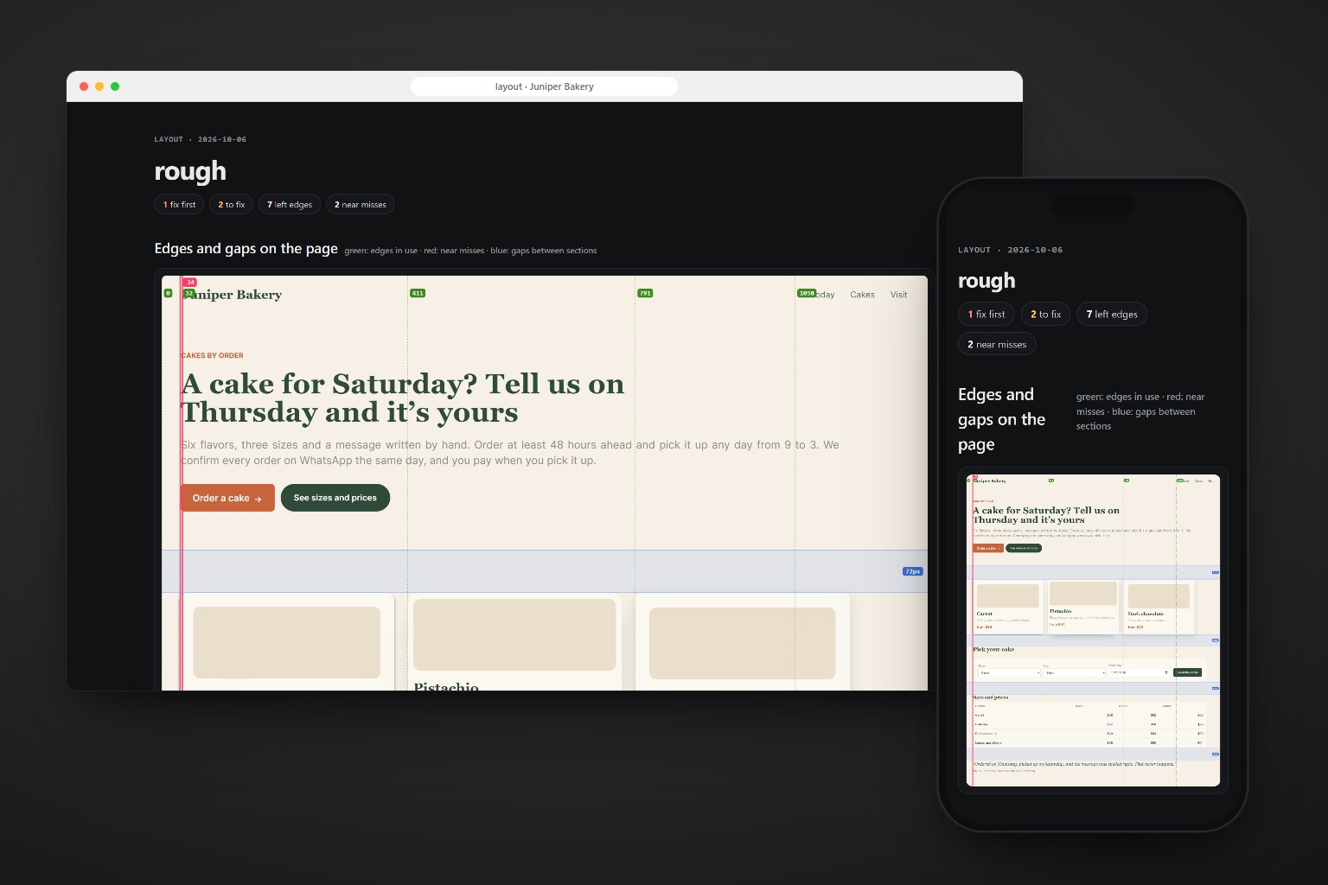The height and width of the screenshot is (885, 1328).
Task: Click the "1 fix first" pill in browser window
Action: (179, 205)
